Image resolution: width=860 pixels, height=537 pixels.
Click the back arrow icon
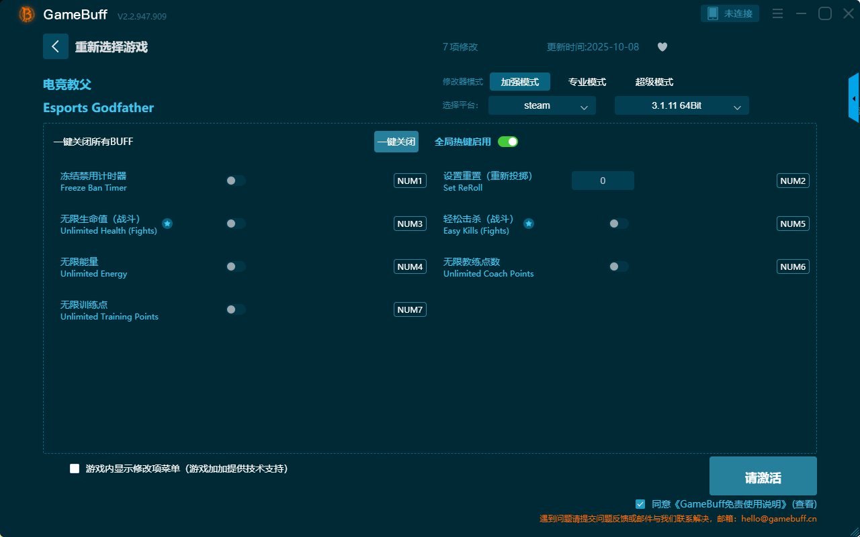(x=56, y=46)
